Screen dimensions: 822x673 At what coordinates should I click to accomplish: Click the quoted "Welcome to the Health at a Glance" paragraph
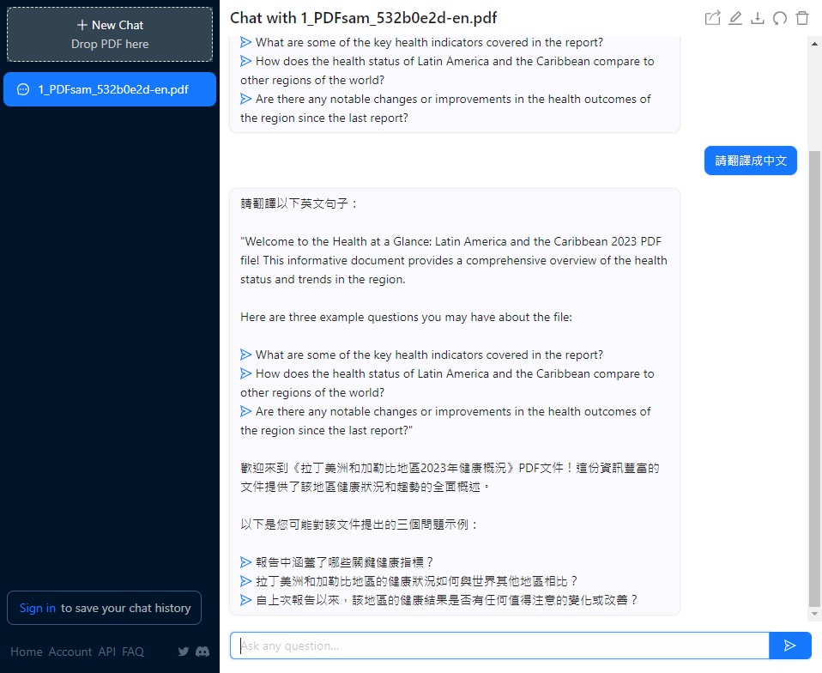click(454, 260)
